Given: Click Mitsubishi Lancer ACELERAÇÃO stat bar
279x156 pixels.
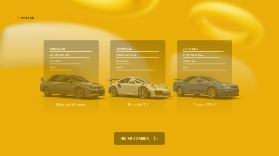Looking at the screenshot, I should (71, 52).
